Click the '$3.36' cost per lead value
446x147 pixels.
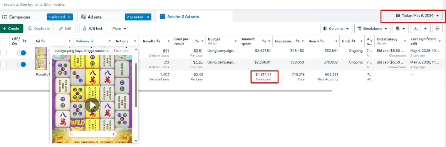click(x=198, y=62)
